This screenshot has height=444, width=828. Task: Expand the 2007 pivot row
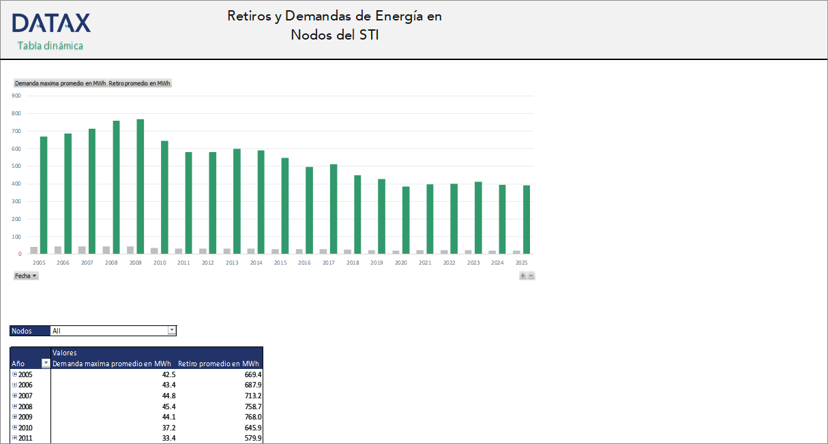pos(15,396)
